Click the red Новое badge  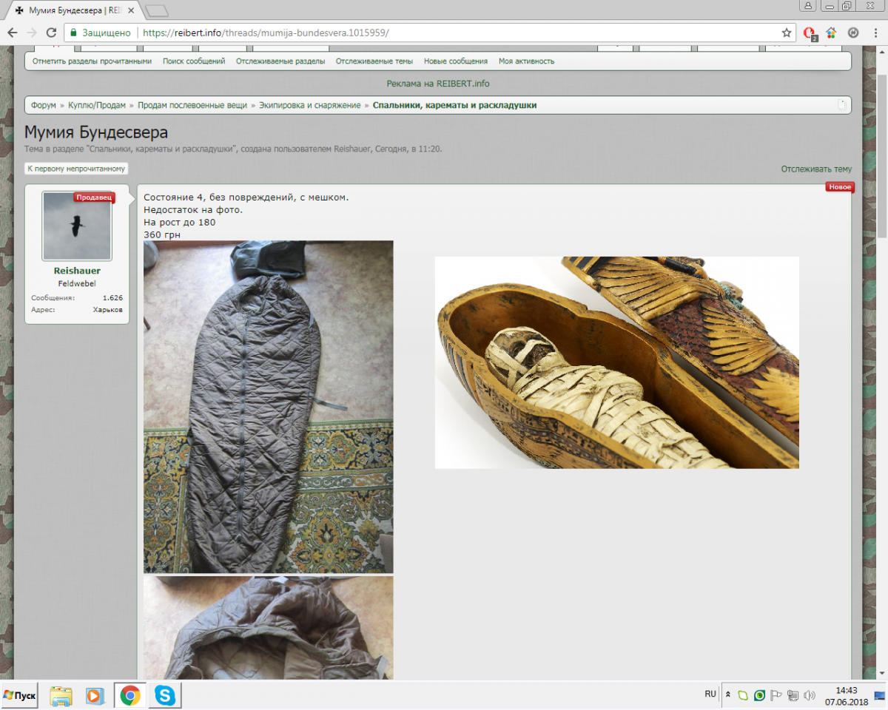pyautogui.click(x=840, y=187)
